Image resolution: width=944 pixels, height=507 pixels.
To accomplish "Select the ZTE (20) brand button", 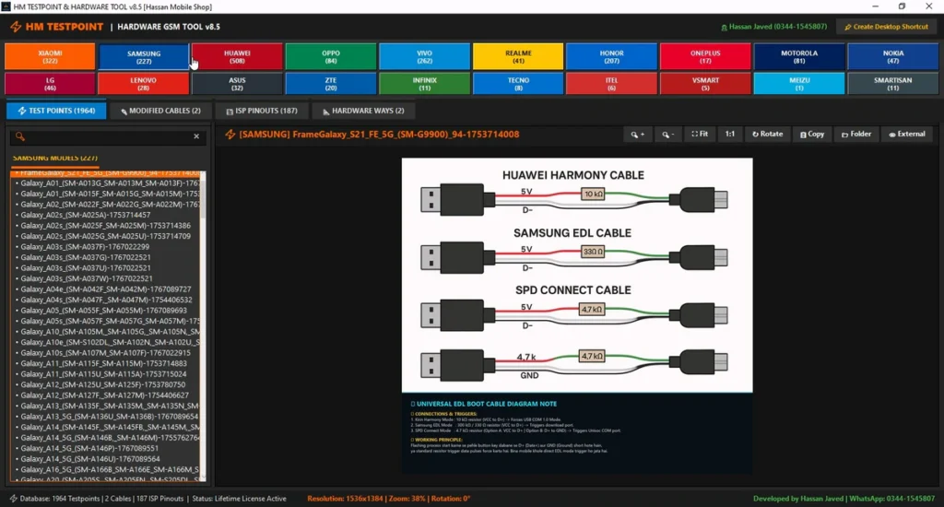I will tap(331, 84).
